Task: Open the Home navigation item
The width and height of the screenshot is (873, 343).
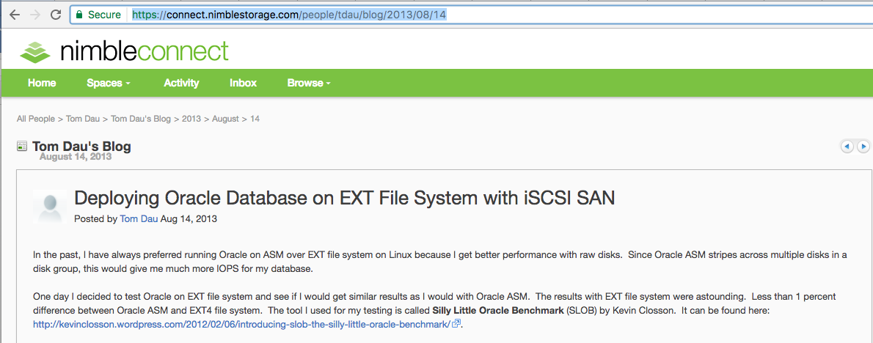Action: pyautogui.click(x=42, y=83)
